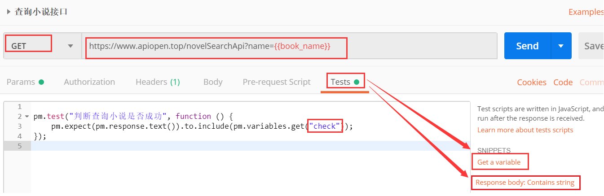
Task: Click empty line 5 in the script editor
Action: coord(225,146)
